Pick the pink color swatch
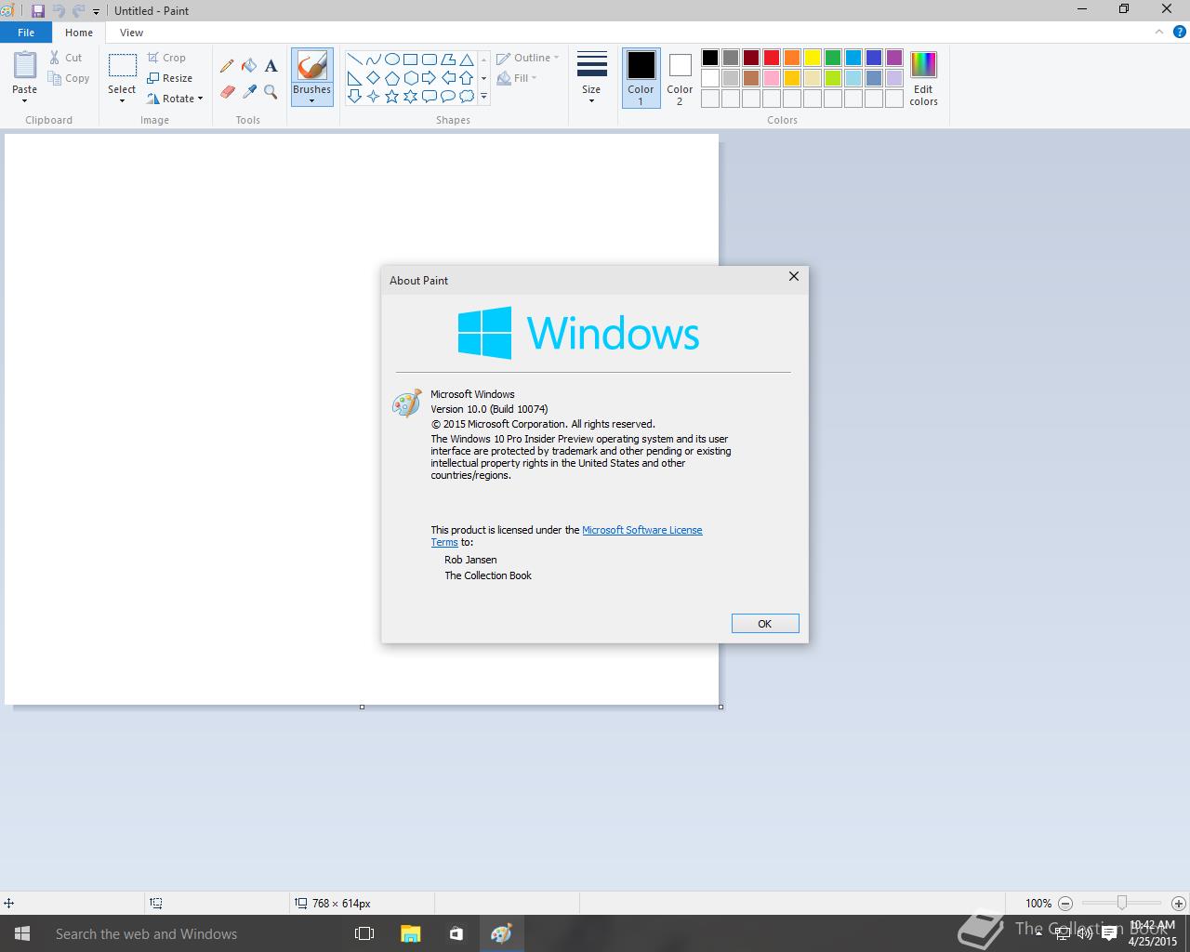 coord(772,78)
